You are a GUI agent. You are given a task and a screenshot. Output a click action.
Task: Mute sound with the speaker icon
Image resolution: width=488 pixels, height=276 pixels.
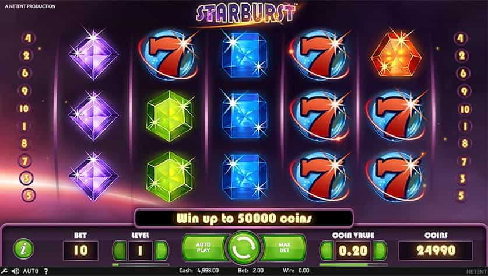point(15,271)
